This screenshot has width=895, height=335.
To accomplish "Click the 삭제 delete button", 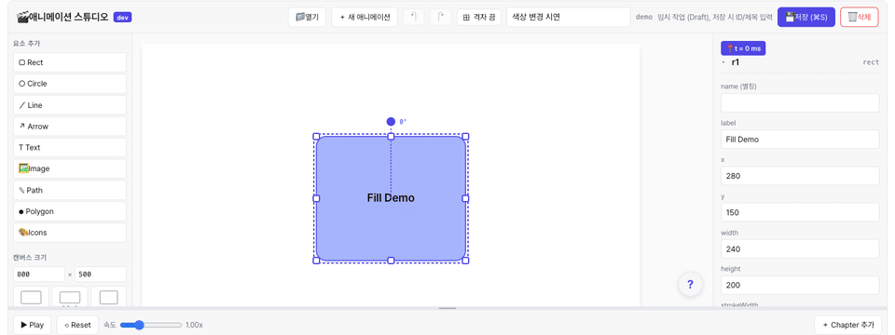I will 859,17.
